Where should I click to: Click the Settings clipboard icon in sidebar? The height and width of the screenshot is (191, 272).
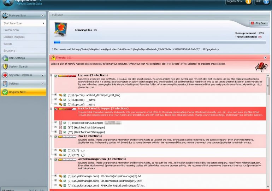5,83
